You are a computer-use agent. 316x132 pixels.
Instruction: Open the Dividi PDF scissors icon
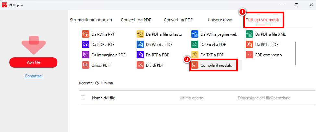(140, 65)
